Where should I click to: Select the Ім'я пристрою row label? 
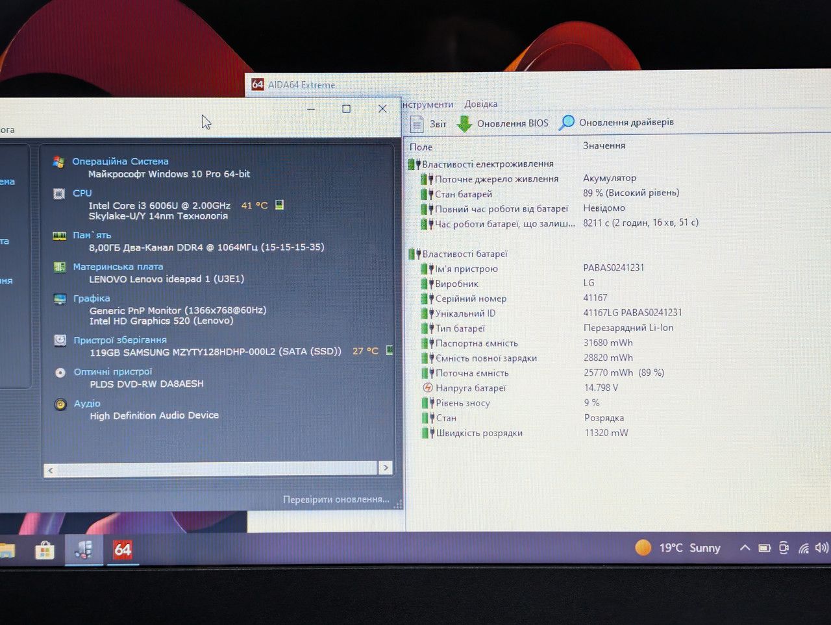(467, 269)
